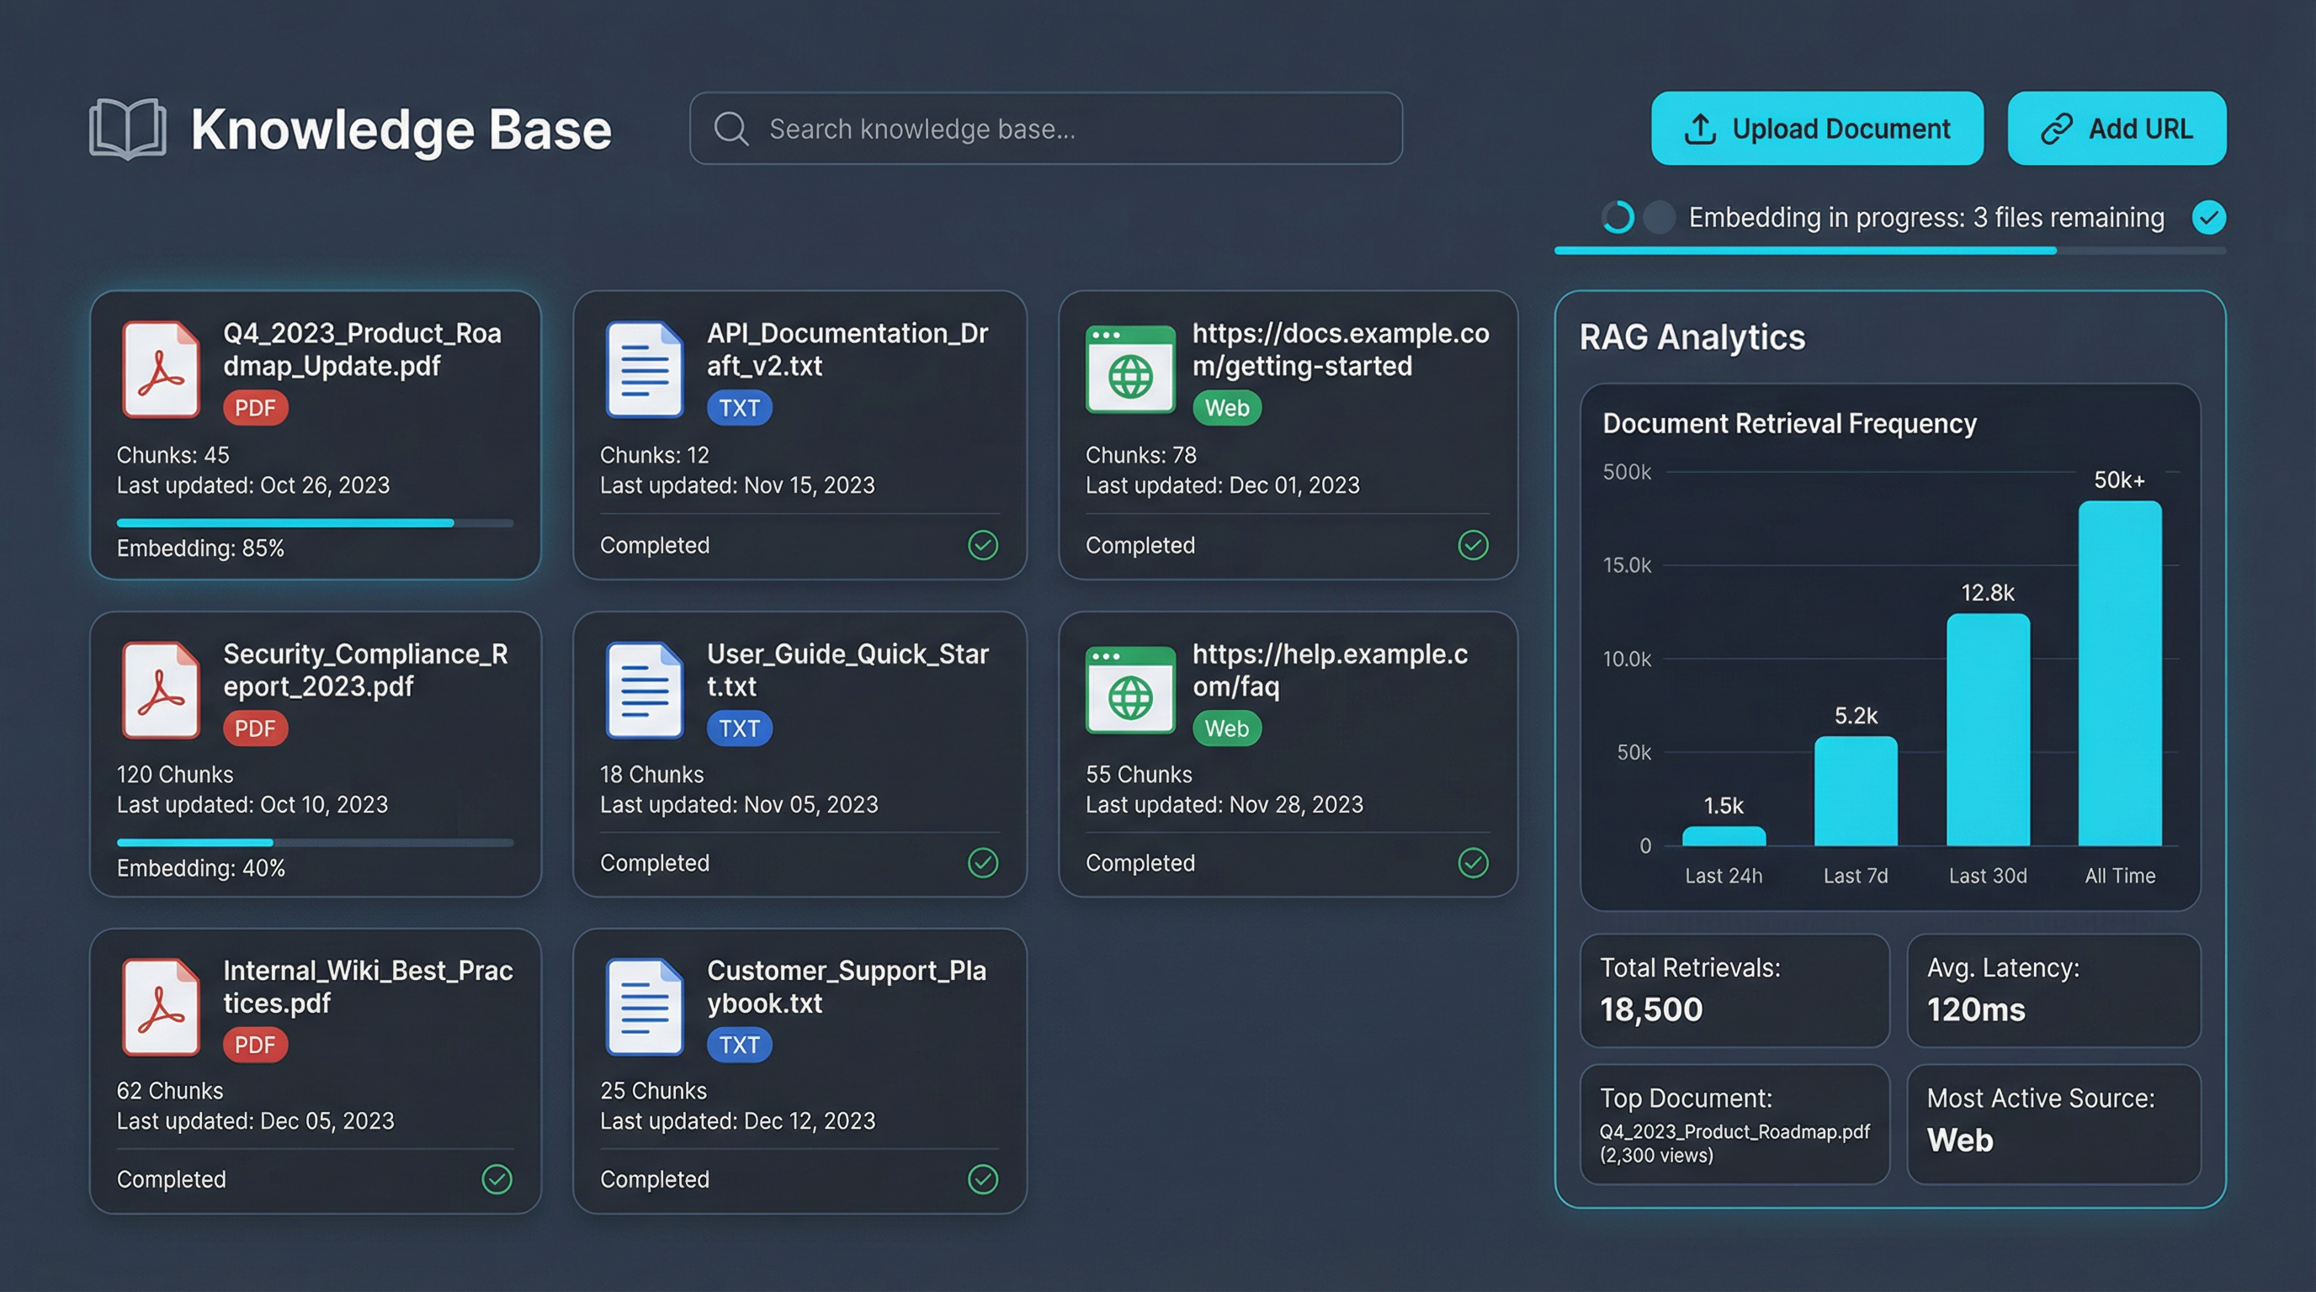Image resolution: width=2316 pixels, height=1292 pixels.
Task: Click the All Time bar in the retrieval chart
Action: [x=2119, y=674]
